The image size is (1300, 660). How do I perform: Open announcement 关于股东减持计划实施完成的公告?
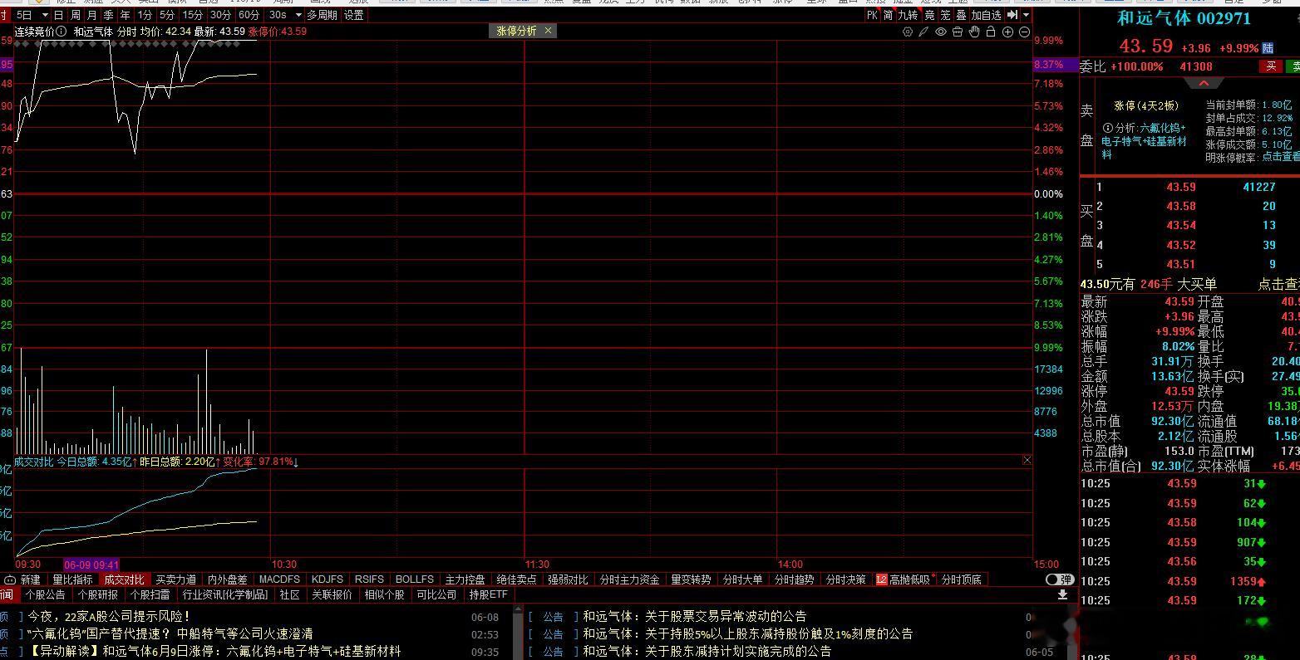point(707,652)
